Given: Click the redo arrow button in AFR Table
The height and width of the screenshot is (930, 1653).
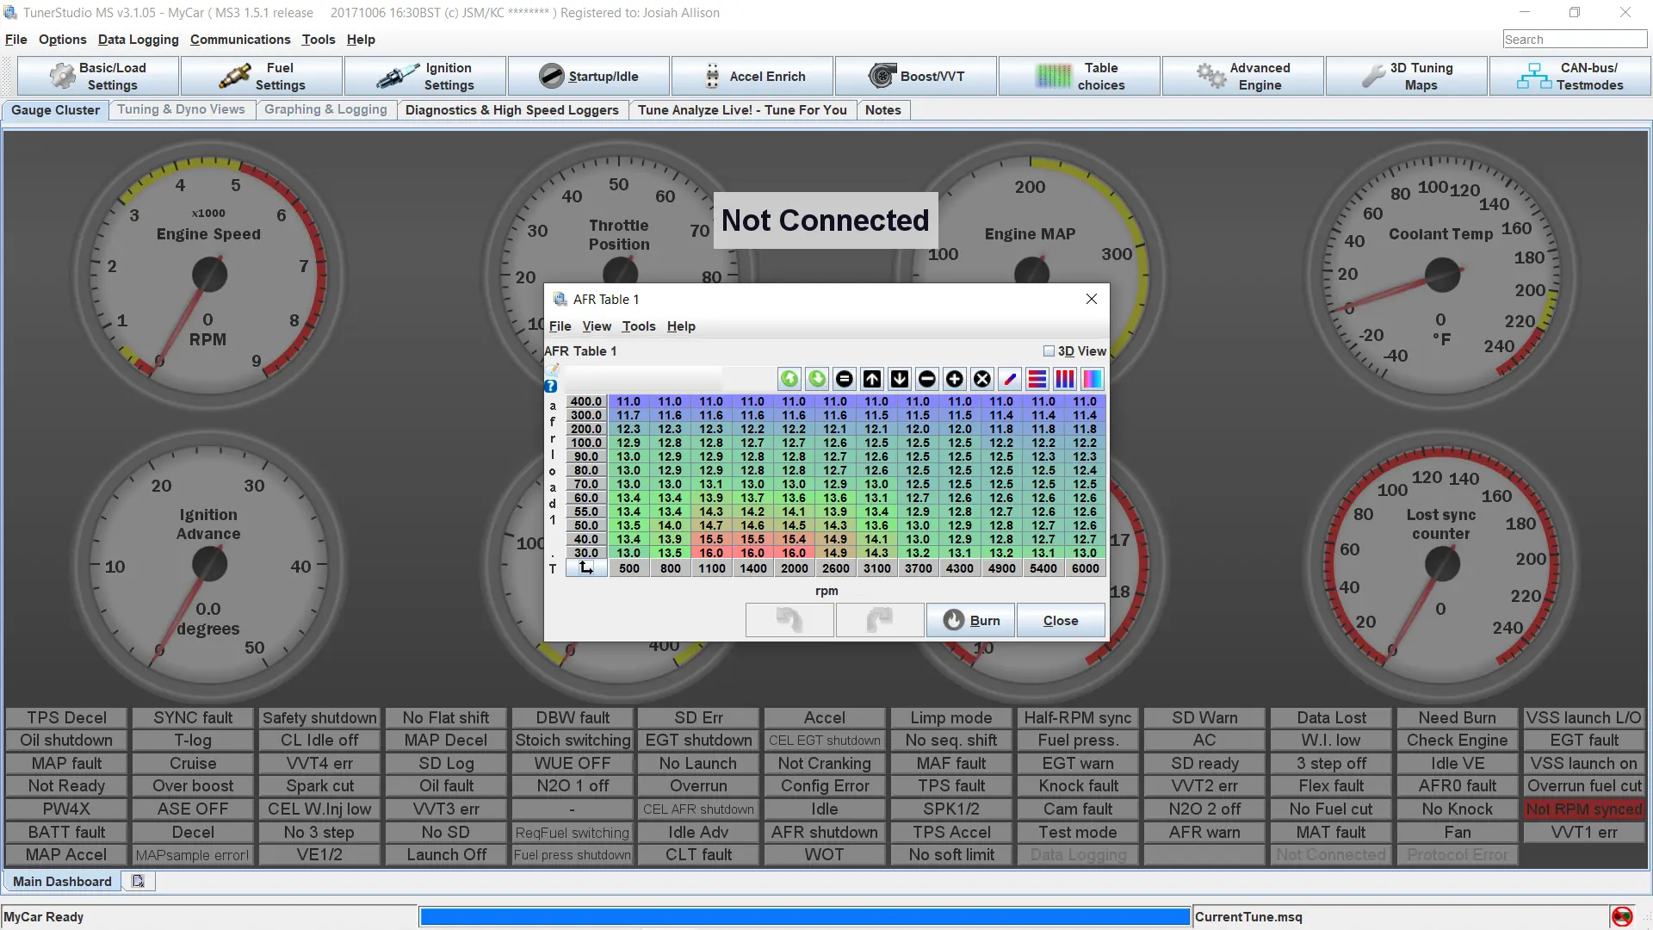Looking at the screenshot, I should (880, 620).
